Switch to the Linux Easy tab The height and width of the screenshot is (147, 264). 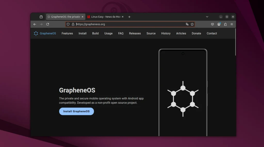(x=104, y=17)
